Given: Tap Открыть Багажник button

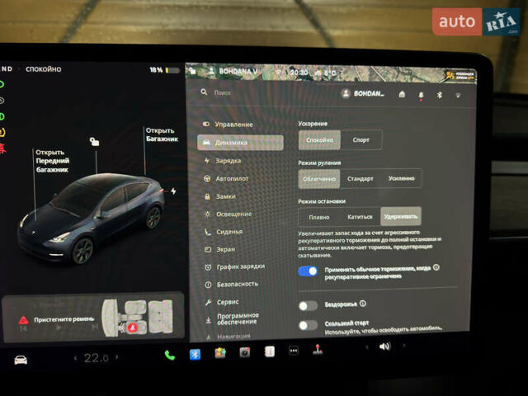Looking at the screenshot, I should pos(162,134).
